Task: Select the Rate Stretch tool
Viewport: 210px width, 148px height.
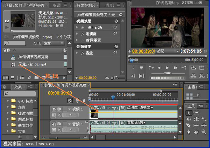Action: [204, 119]
